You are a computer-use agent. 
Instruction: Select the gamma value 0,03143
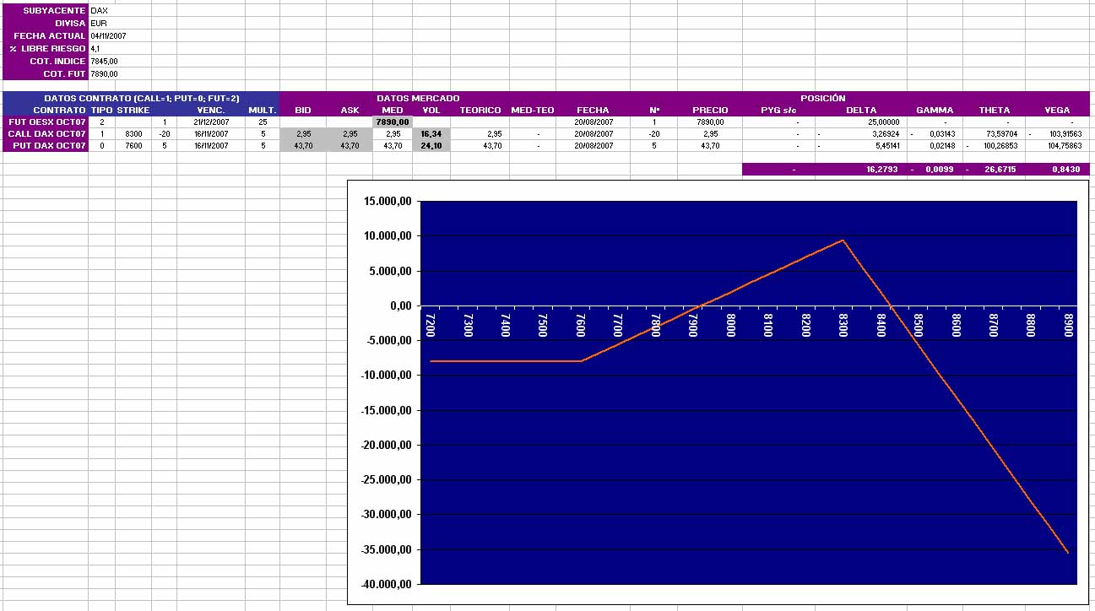(x=941, y=134)
